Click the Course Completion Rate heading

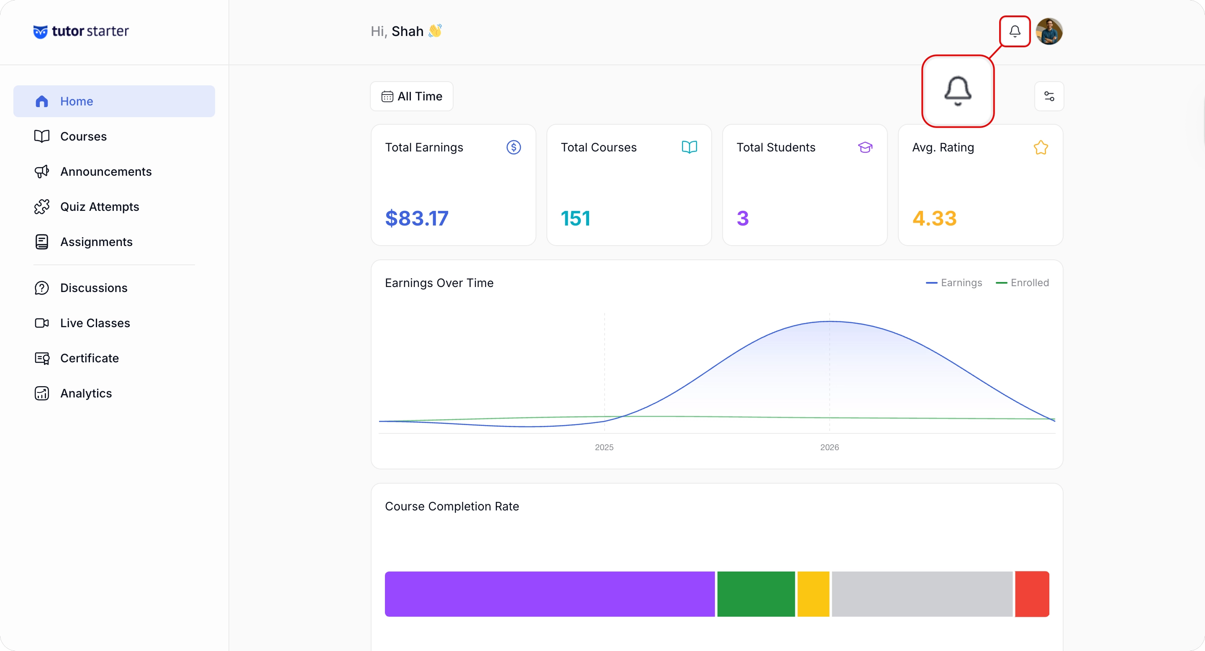click(x=452, y=506)
